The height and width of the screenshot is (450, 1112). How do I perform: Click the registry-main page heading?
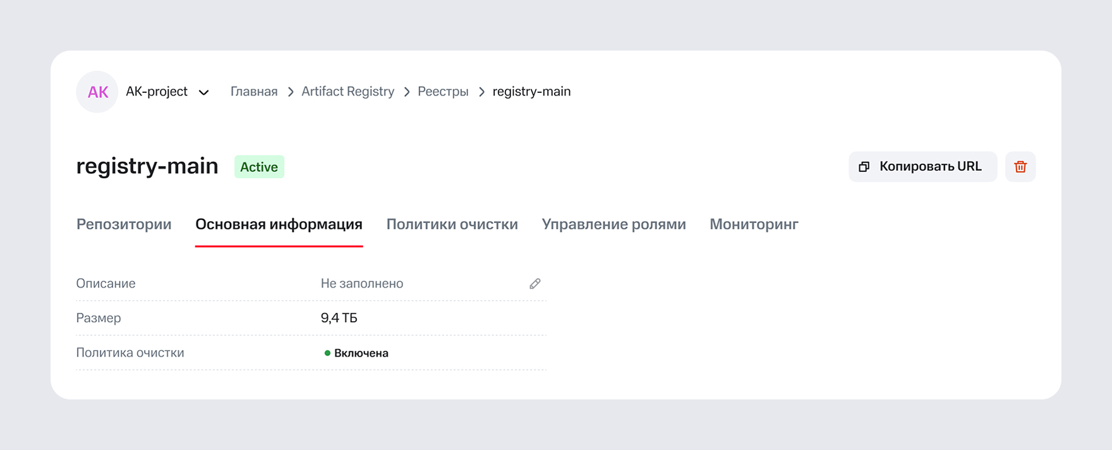tap(147, 166)
